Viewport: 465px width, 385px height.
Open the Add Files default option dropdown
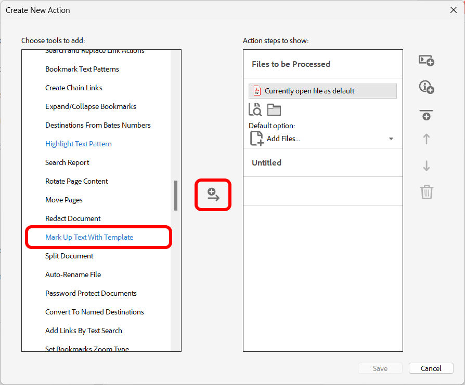pos(391,139)
